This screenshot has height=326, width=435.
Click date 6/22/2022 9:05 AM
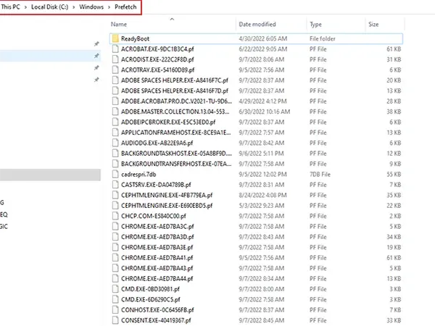(263, 49)
